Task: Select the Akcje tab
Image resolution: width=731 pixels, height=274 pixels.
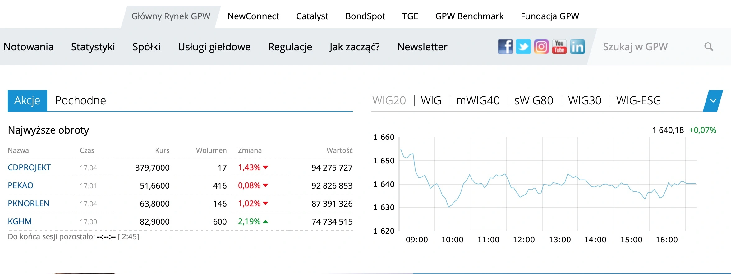Action: click(27, 101)
